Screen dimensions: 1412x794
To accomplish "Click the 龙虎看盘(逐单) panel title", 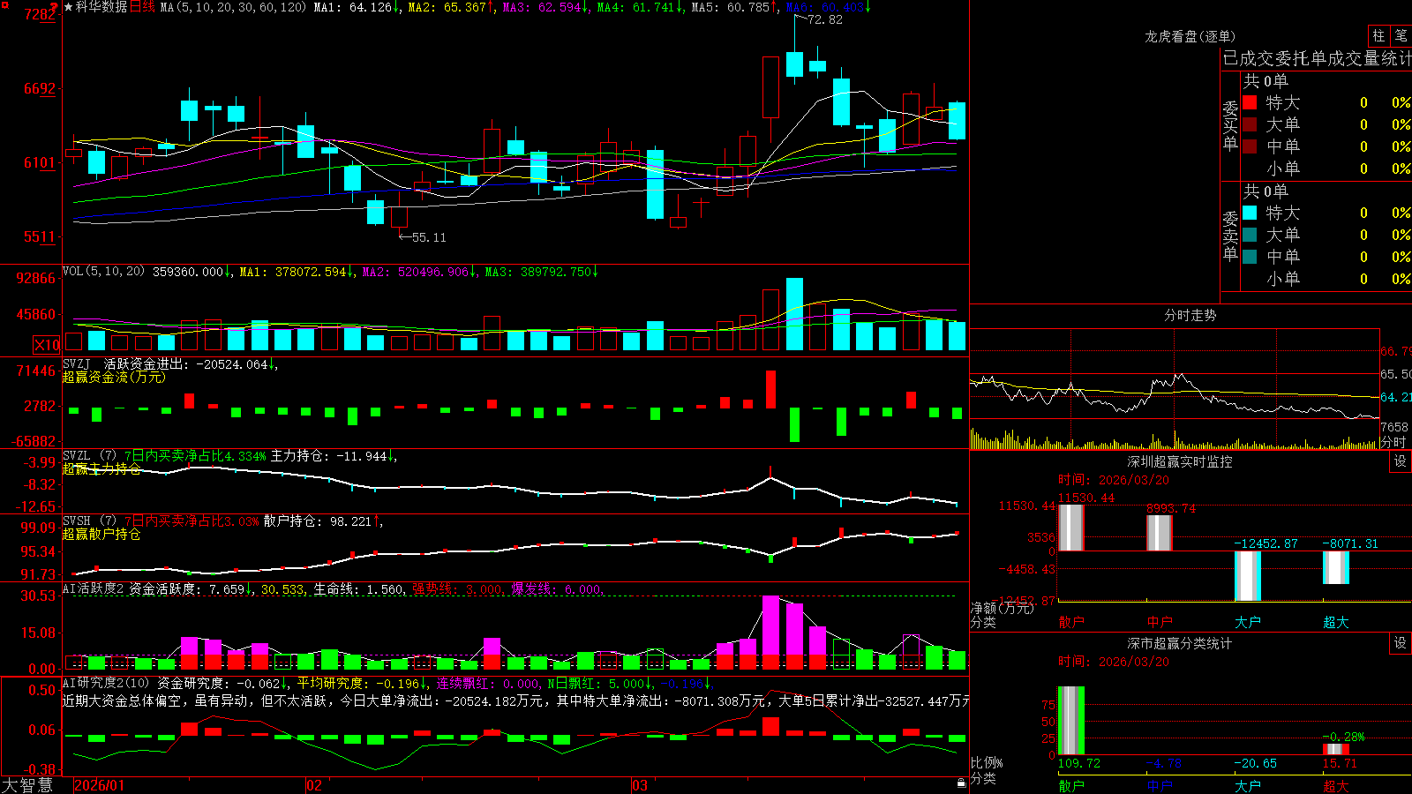I will (1190, 36).
